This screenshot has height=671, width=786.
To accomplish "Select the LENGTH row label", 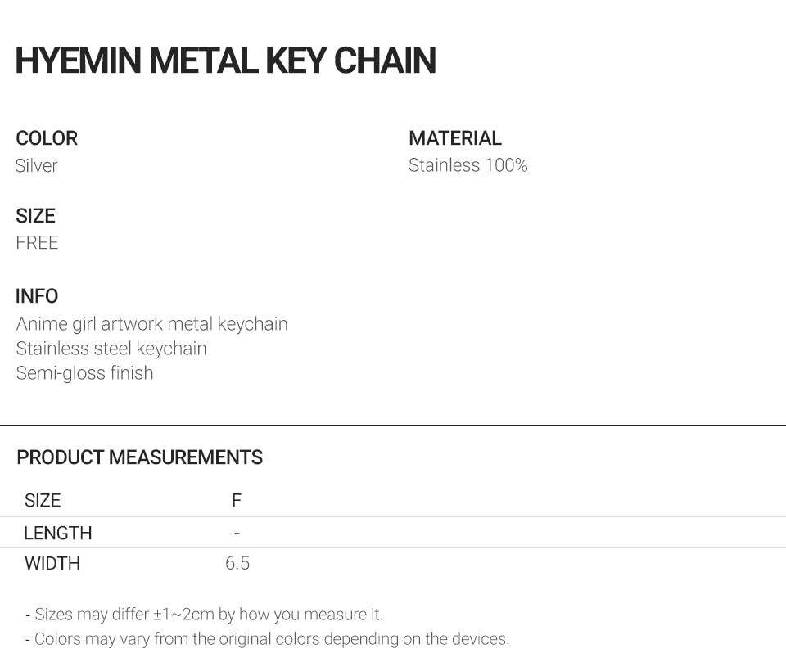I will tap(58, 534).
